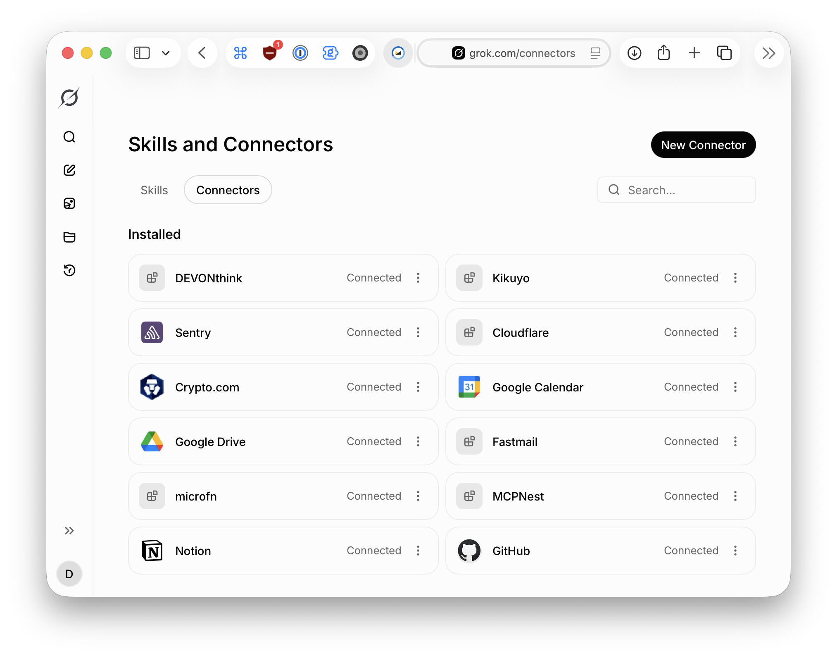Viewport: 837px width, 658px height.
Task: Open chat history from the sidebar
Action: coord(69,270)
